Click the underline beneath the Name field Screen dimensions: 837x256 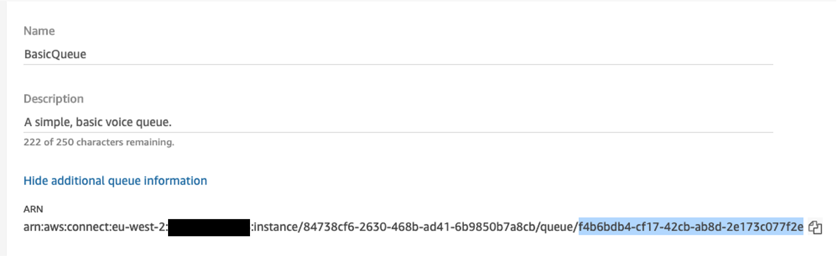pos(398,64)
